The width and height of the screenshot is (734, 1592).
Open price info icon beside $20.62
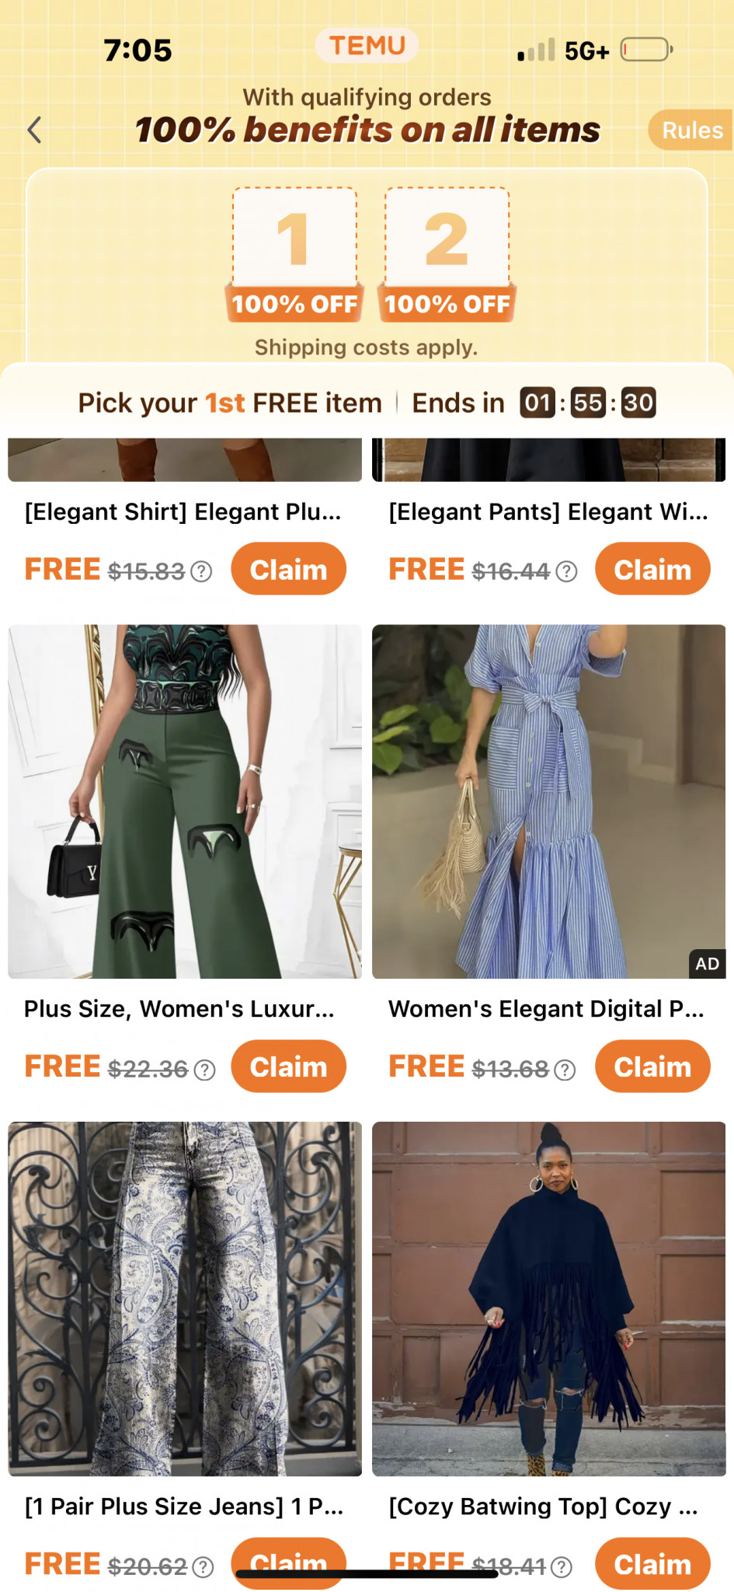click(203, 1567)
